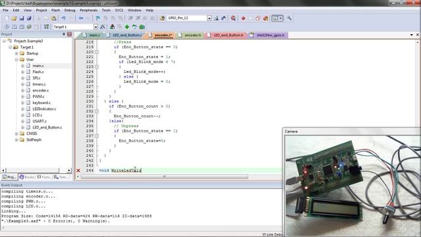The width and height of the screenshot is (421, 237).
Task: Open the window layout dropdown arrow
Action: 281,18
